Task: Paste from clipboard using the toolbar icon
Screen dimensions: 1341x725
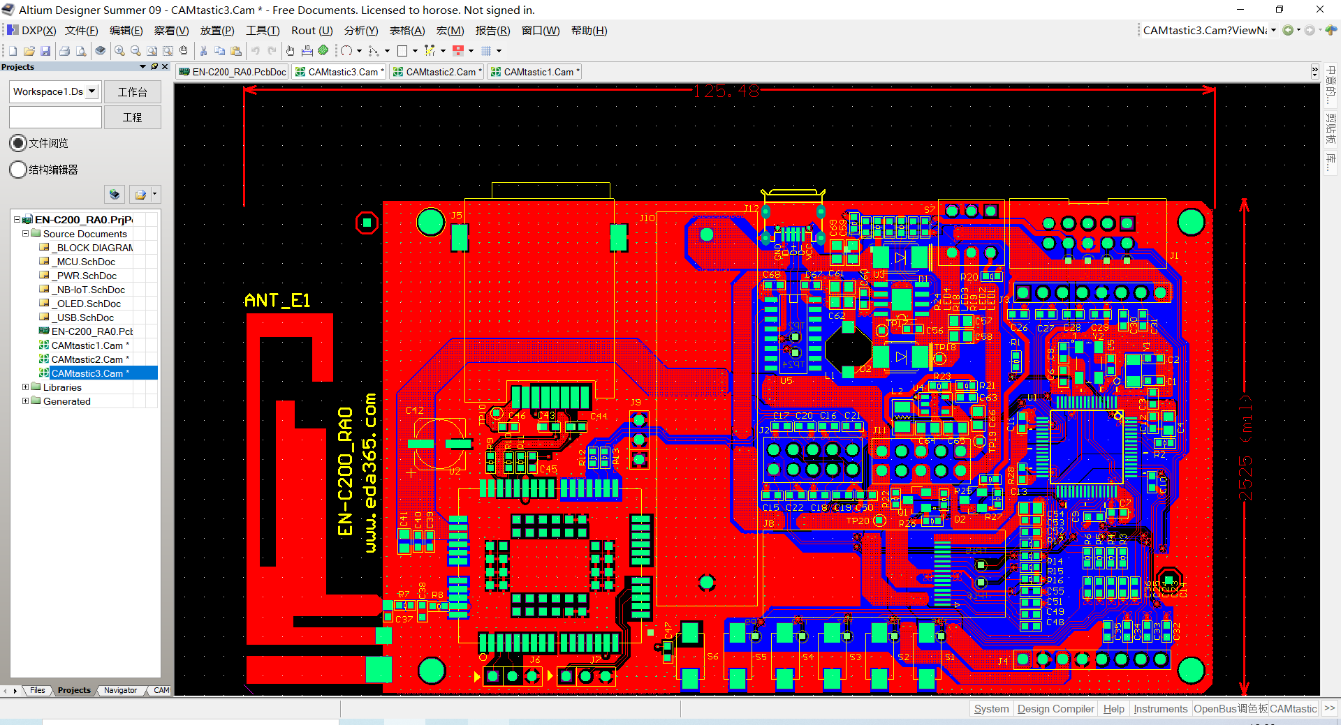Action: coord(236,51)
